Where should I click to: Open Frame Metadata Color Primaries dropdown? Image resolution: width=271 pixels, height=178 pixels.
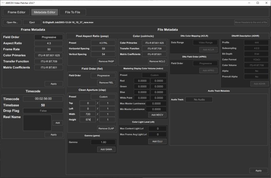point(49,55)
